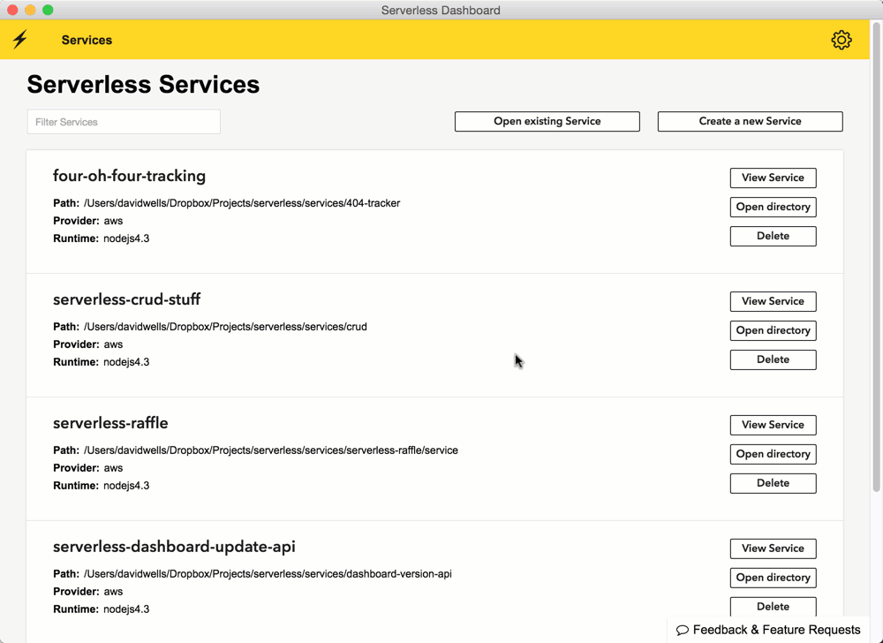
Task: Delete the four-oh-four-tracking service
Action: [773, 236]
